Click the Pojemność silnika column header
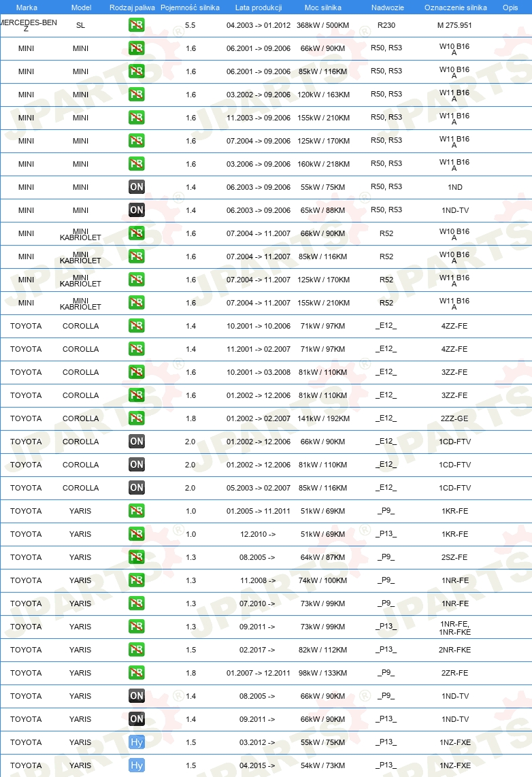The height and width of the screenshot is (777, 532). pos(190,7)
